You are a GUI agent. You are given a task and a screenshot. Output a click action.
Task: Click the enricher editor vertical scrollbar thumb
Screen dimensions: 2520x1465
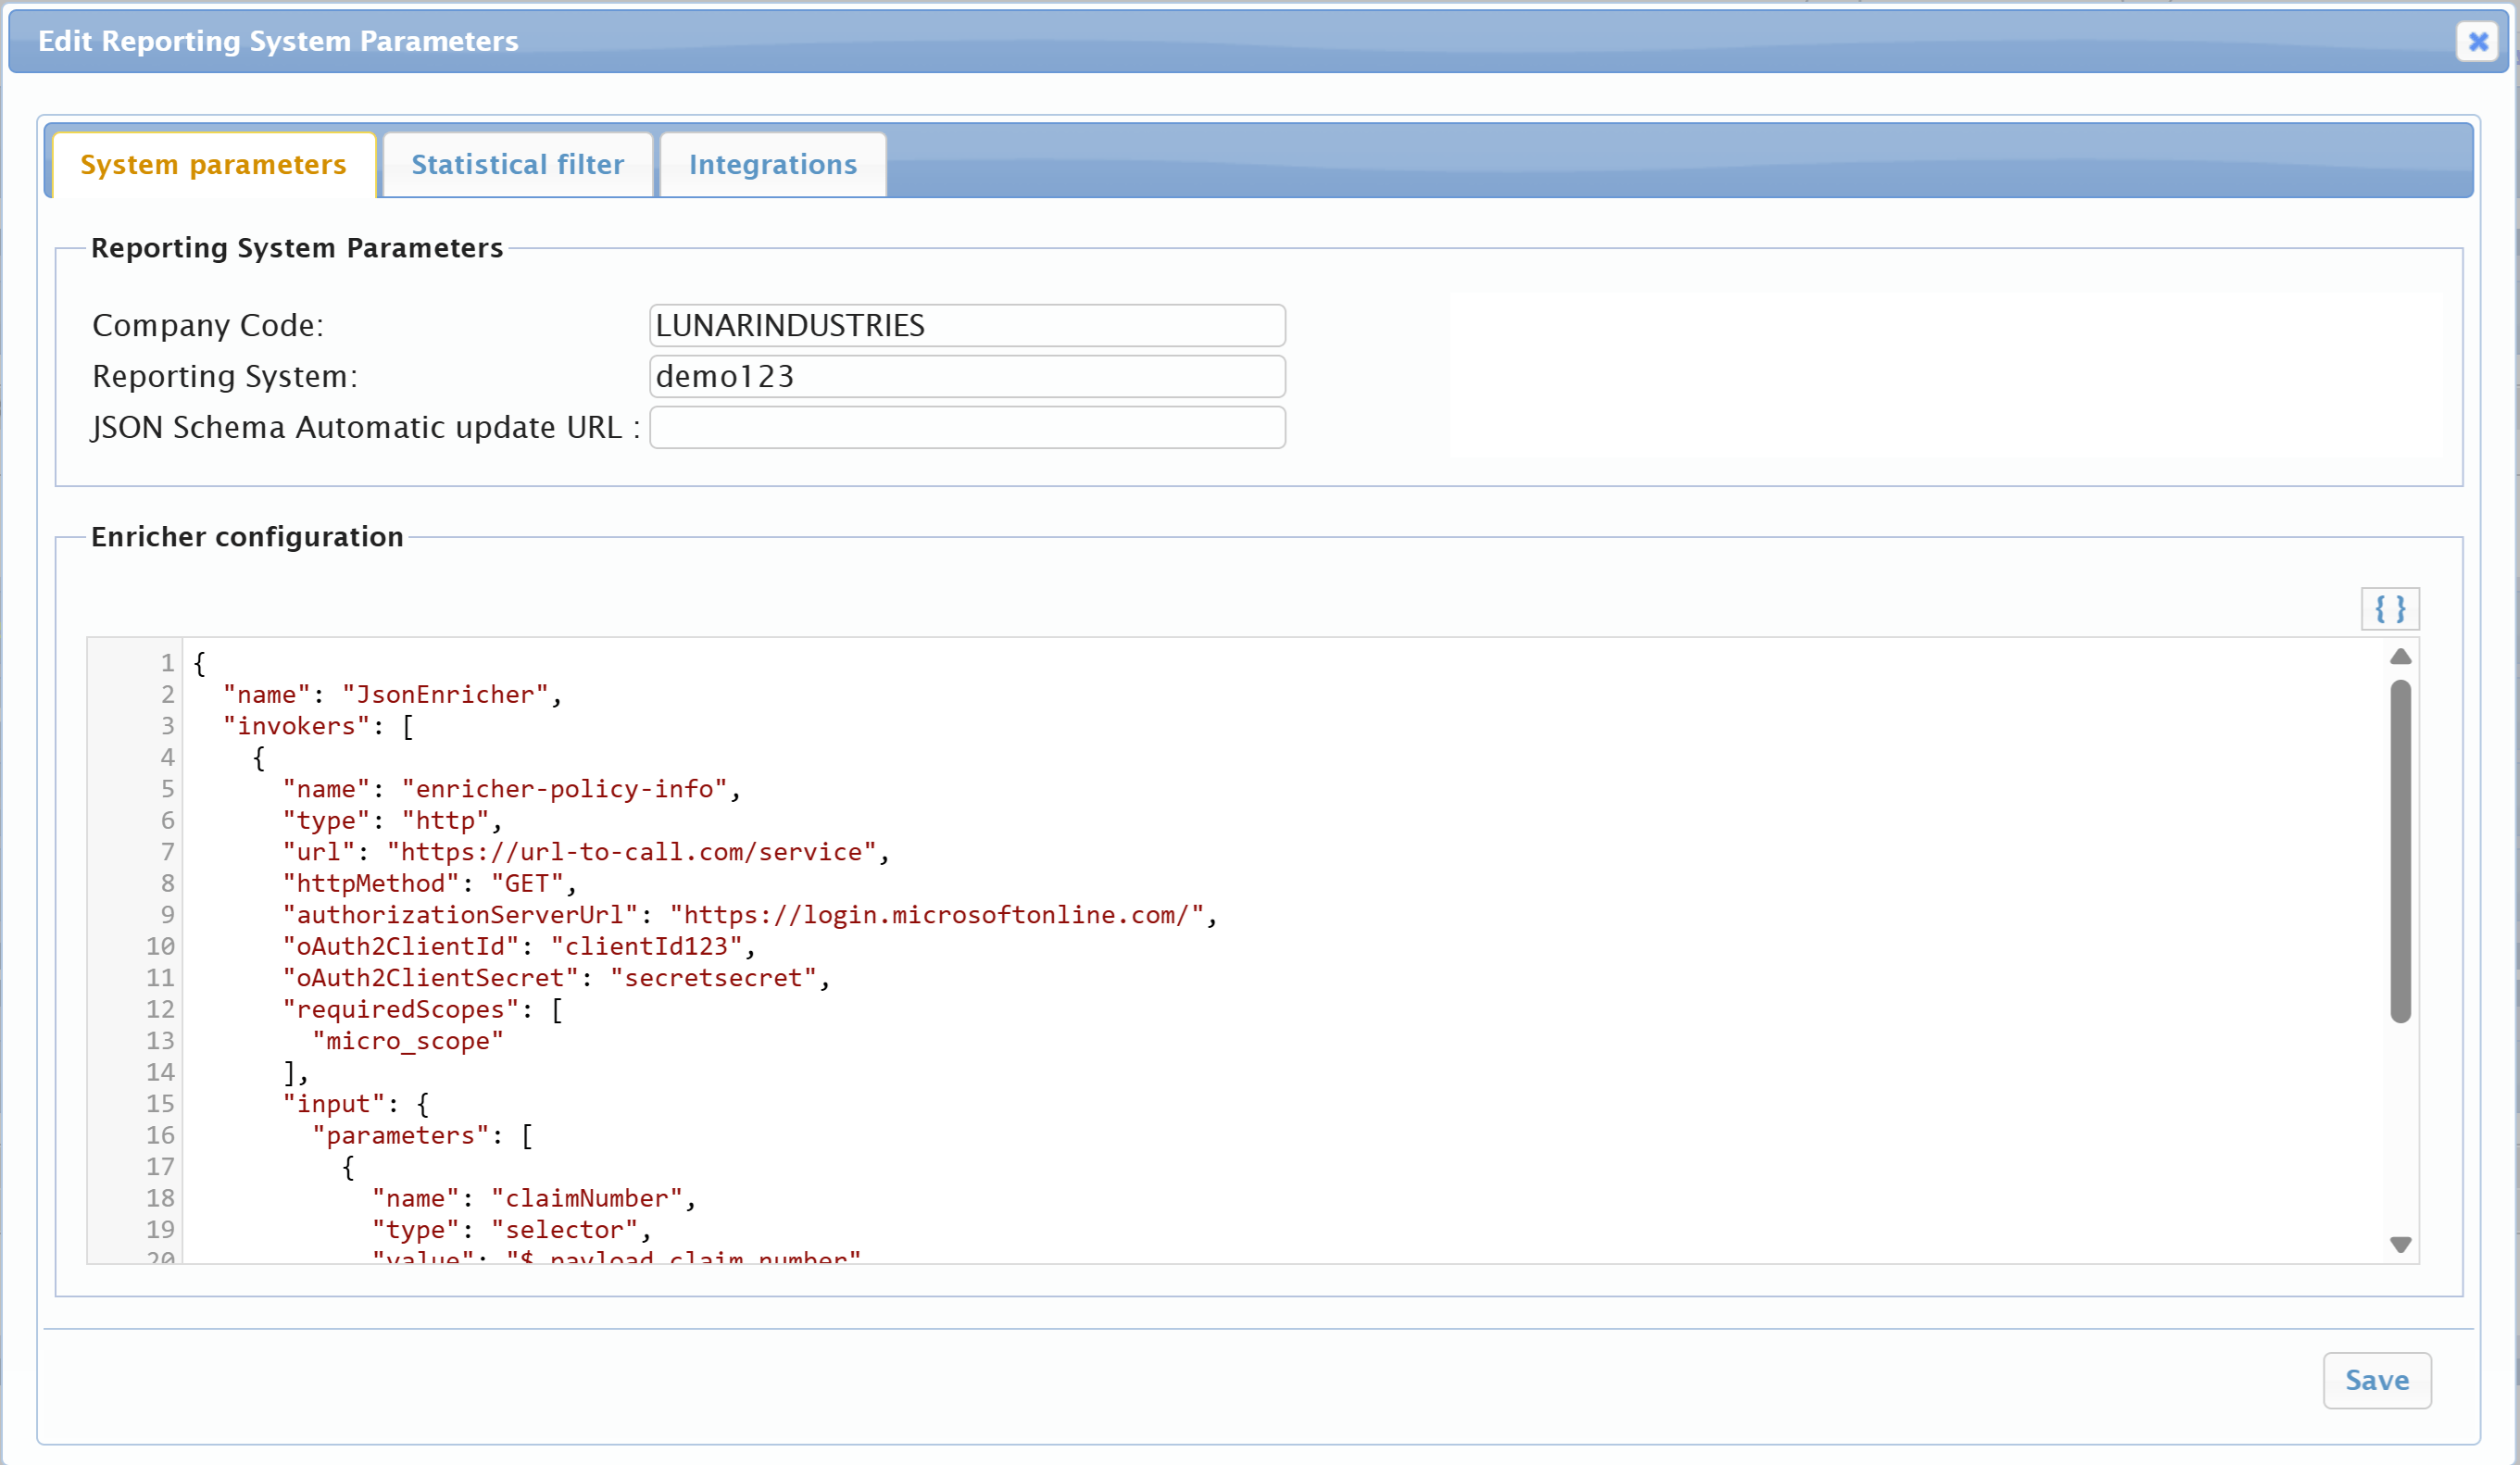[x=2400, y=850]
